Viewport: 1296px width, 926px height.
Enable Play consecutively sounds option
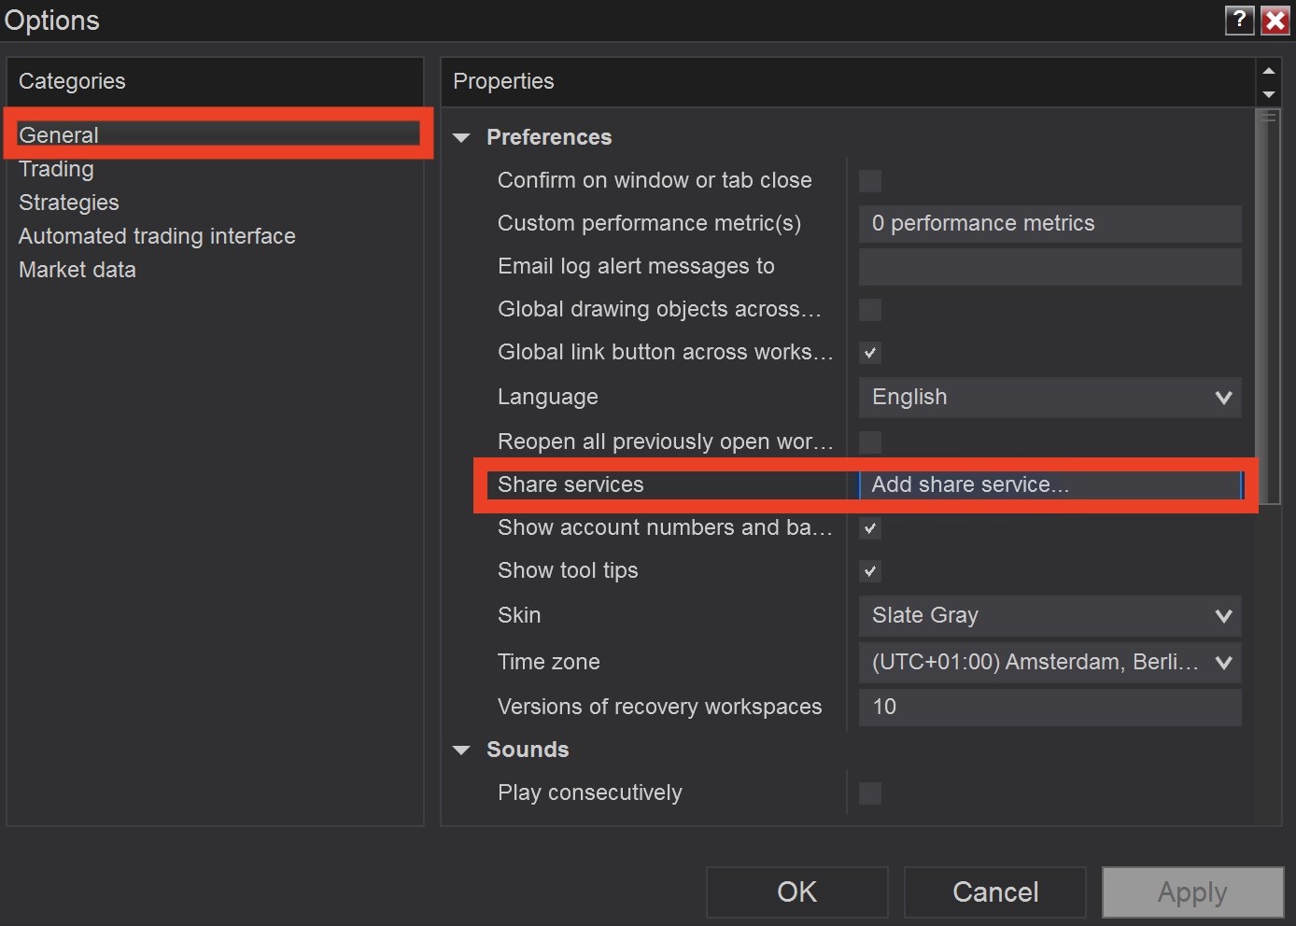870,793
